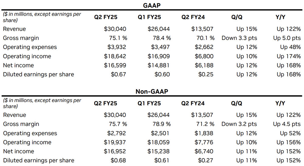This screenshot has height=166, width=304.
Task: Click the 'Up 5.0 pts' cell
Action: point(287,38)
